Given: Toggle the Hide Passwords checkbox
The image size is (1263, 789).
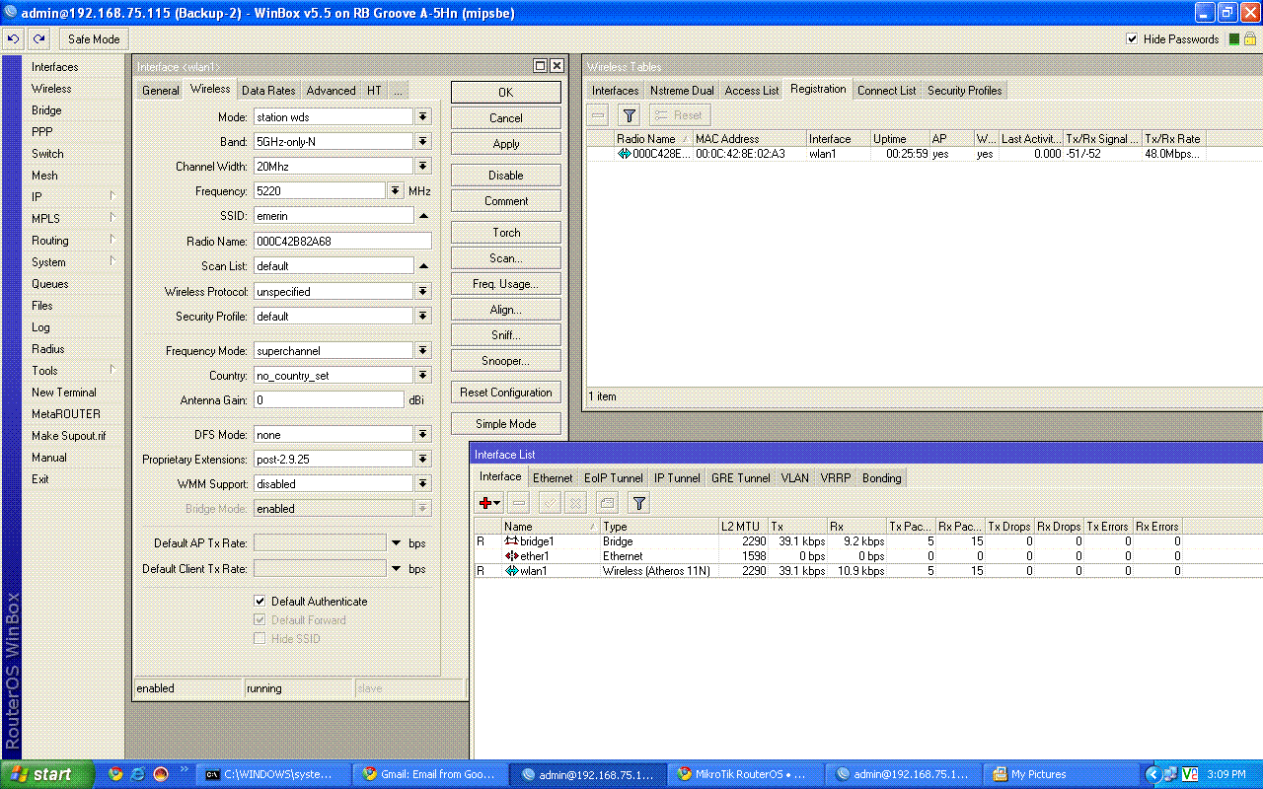Looking at the screenshot, I should point(1132,39).
